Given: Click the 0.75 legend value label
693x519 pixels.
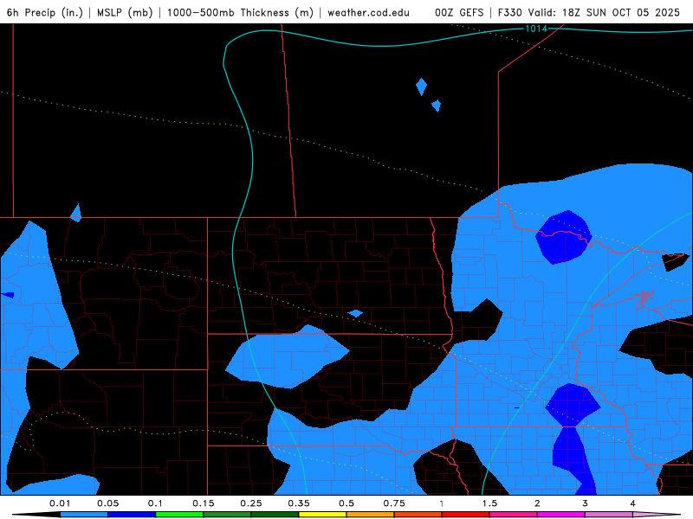Looking at the screenshot, I should (x=394, y=503).
